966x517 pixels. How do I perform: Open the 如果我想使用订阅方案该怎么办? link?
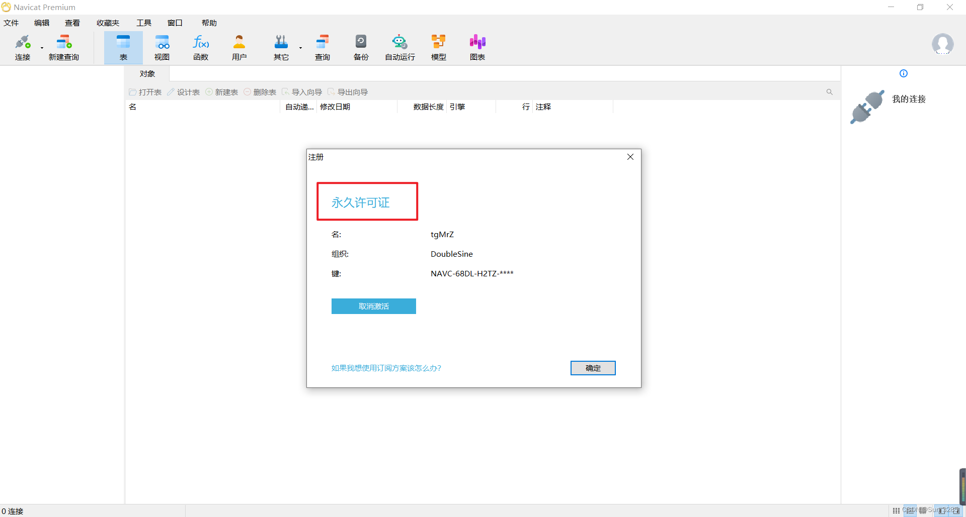[386, 368]
